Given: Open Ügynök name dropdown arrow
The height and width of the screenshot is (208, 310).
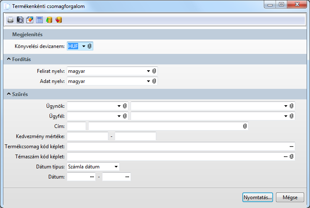Looking at the screenshot, I should tap(286, 106).
